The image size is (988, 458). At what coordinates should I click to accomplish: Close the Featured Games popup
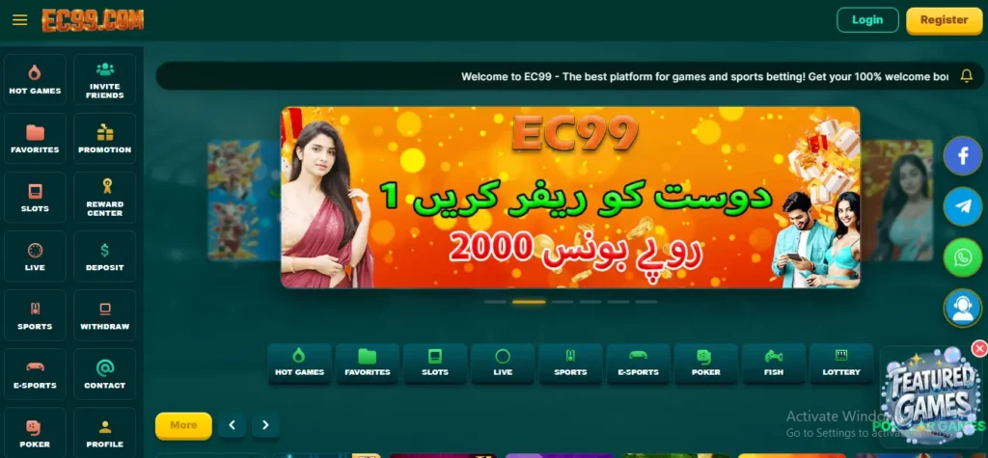[x=979, y=348]
